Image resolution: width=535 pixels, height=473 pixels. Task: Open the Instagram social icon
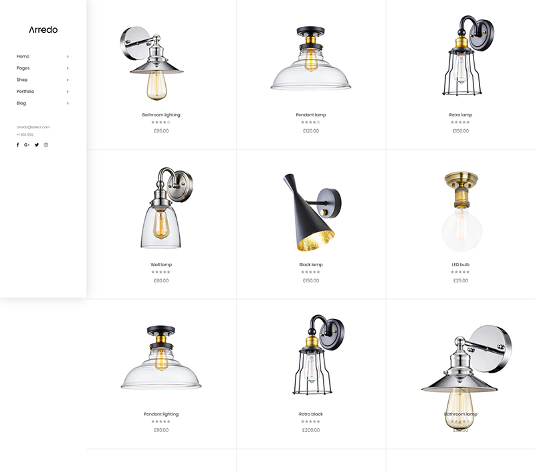coord(46,145)
